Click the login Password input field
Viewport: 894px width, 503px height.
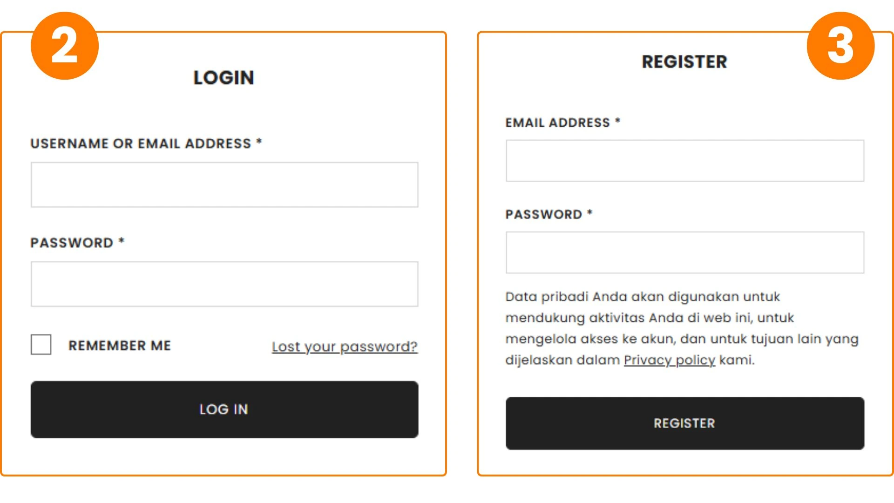click(224, 284)
